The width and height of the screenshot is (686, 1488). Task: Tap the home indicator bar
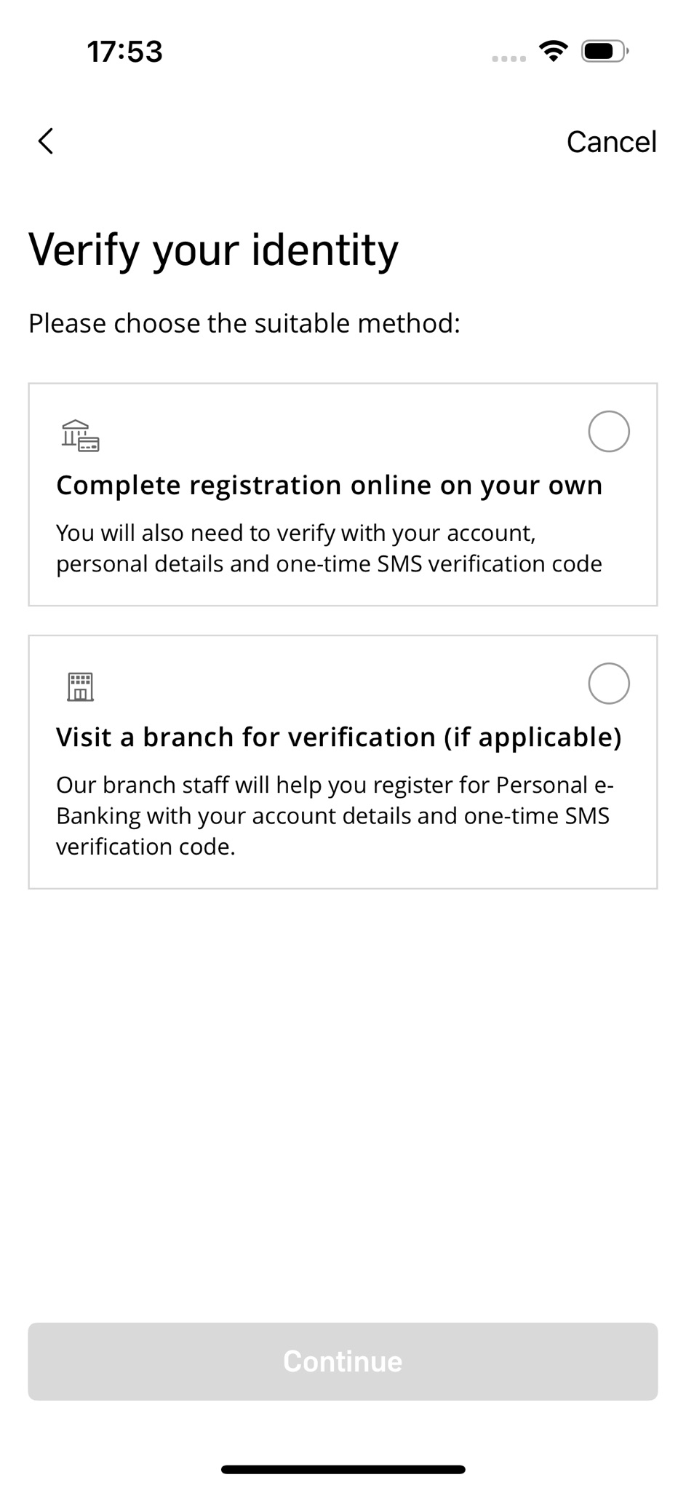pyautogui.click(x=343, y=1469)
